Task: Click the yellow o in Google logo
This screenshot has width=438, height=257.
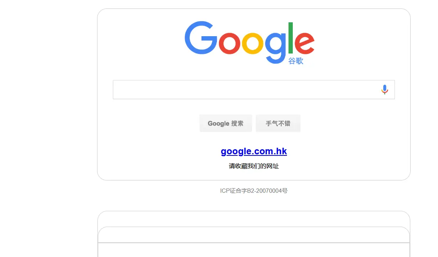Action: pyautogui.click(x=253, y=43)
